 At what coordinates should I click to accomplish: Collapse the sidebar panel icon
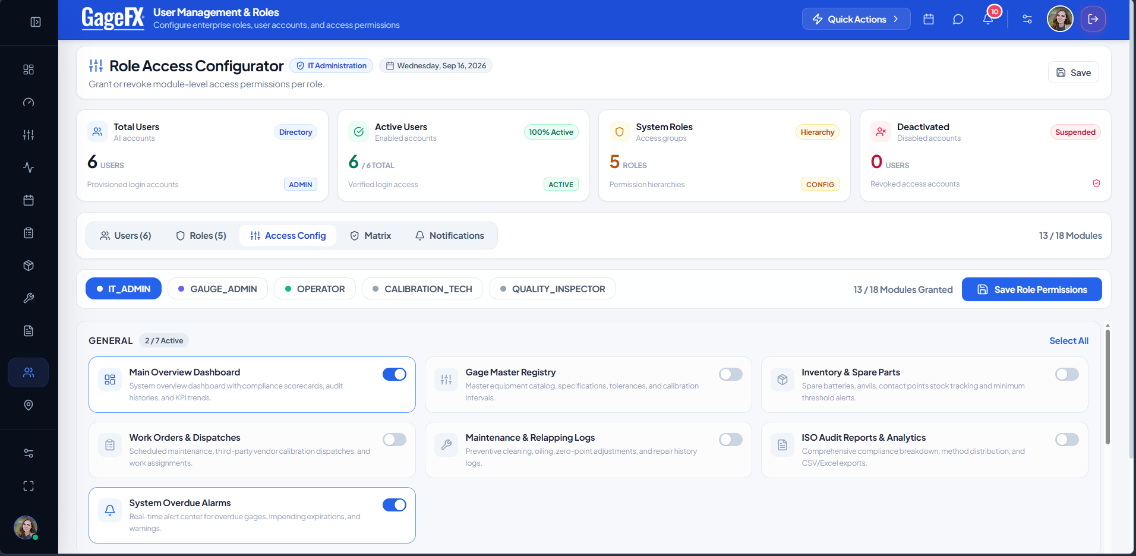coord(36,22)
